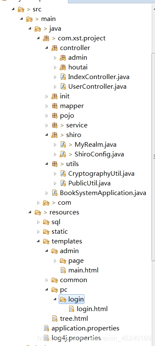Select IndexController.java in the tree
The image size is (155, 346).
click(99, 77)
